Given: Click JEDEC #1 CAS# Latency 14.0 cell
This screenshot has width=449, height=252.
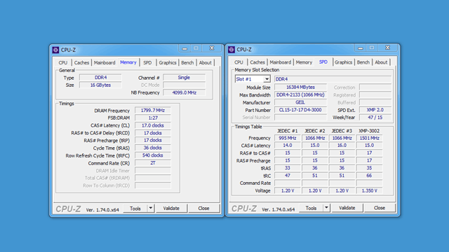Looking at the screenshot, I should (288, 146).
